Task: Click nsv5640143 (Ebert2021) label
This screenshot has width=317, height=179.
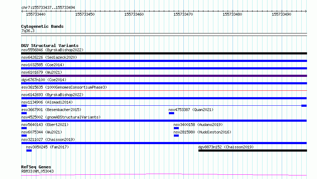Action: [45, 125]
